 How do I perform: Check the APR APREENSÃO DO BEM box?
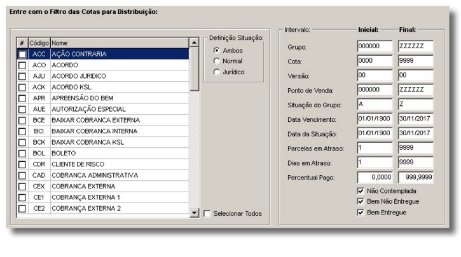click(x=22, y=98)
